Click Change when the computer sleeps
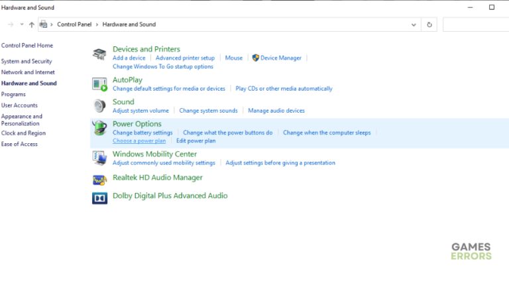 [x=327, y=133]
